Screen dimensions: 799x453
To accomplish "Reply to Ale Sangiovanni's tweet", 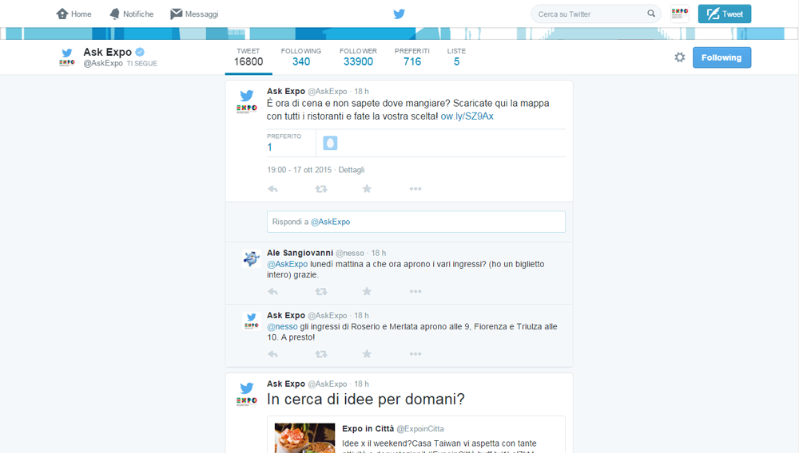I will point(272,292).
